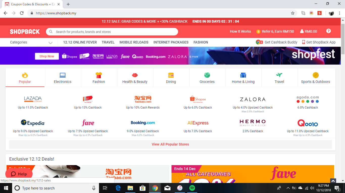The height and width of the screenshot is (193, 345).
Task: Open the Hermo store logo
Action: click(x=253, y=123)
